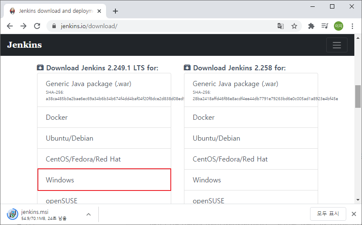Click the page scrollbar up arrow
Viewport: 362px width, 225px height.
tap(358, 37)
